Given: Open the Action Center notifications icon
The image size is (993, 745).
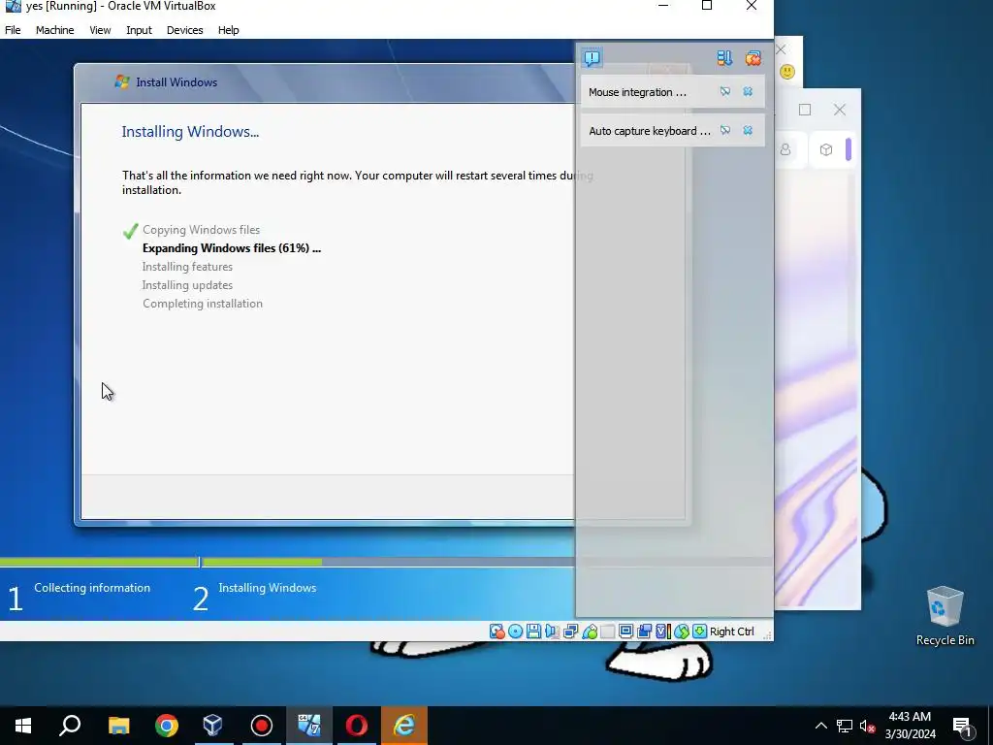Looking at the screenshot, I should pyautogui.click(x=962, y=727).
